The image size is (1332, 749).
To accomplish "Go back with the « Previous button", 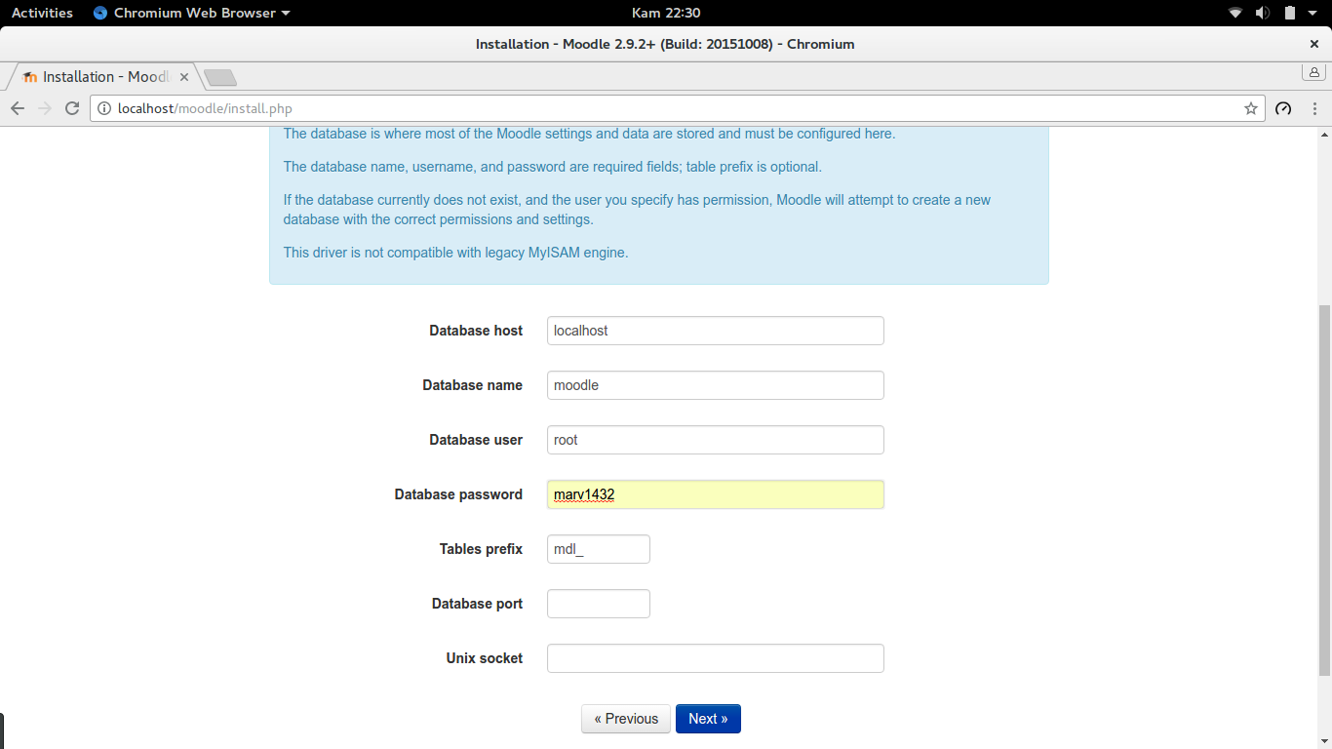I will point(626,719).
